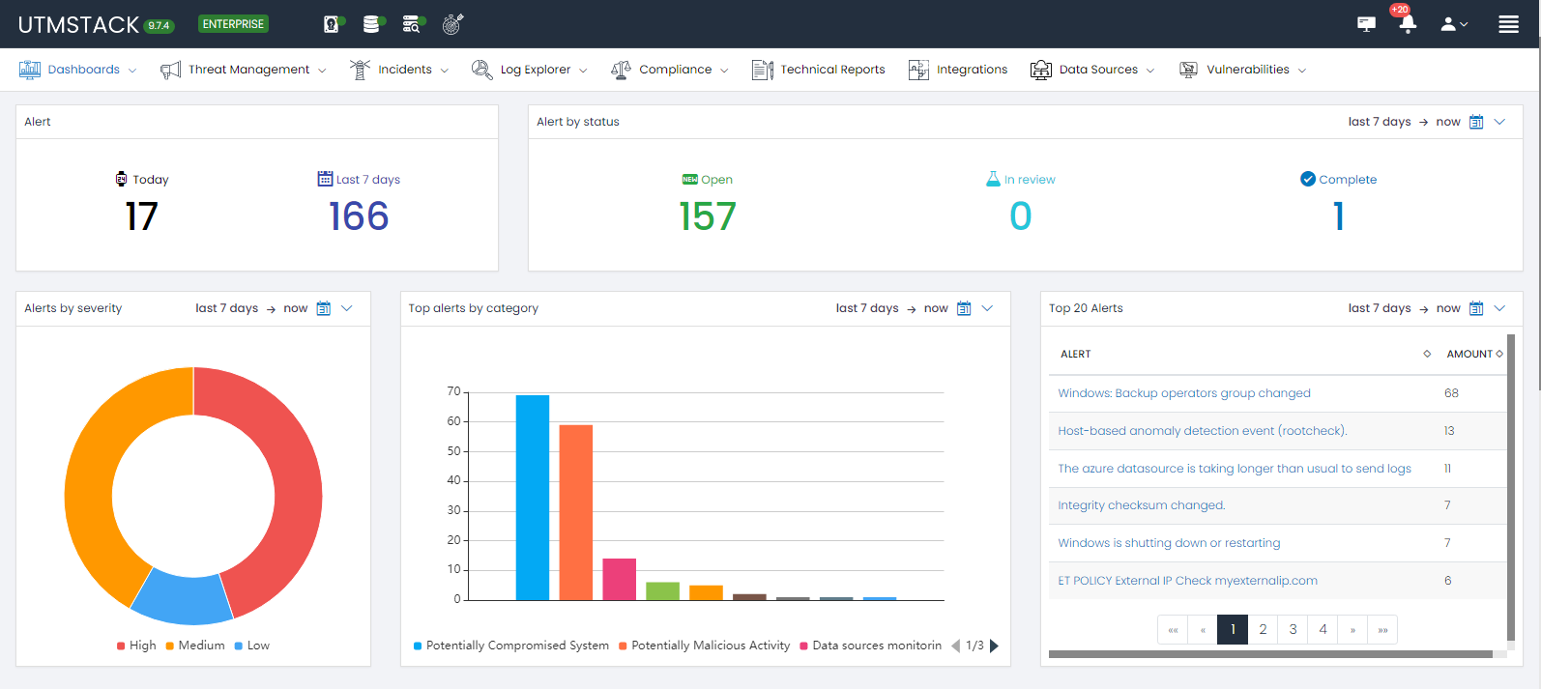Toggle Potentially Compromised System legend series
The image size is (1541, 689).
(x=511, y=646)
